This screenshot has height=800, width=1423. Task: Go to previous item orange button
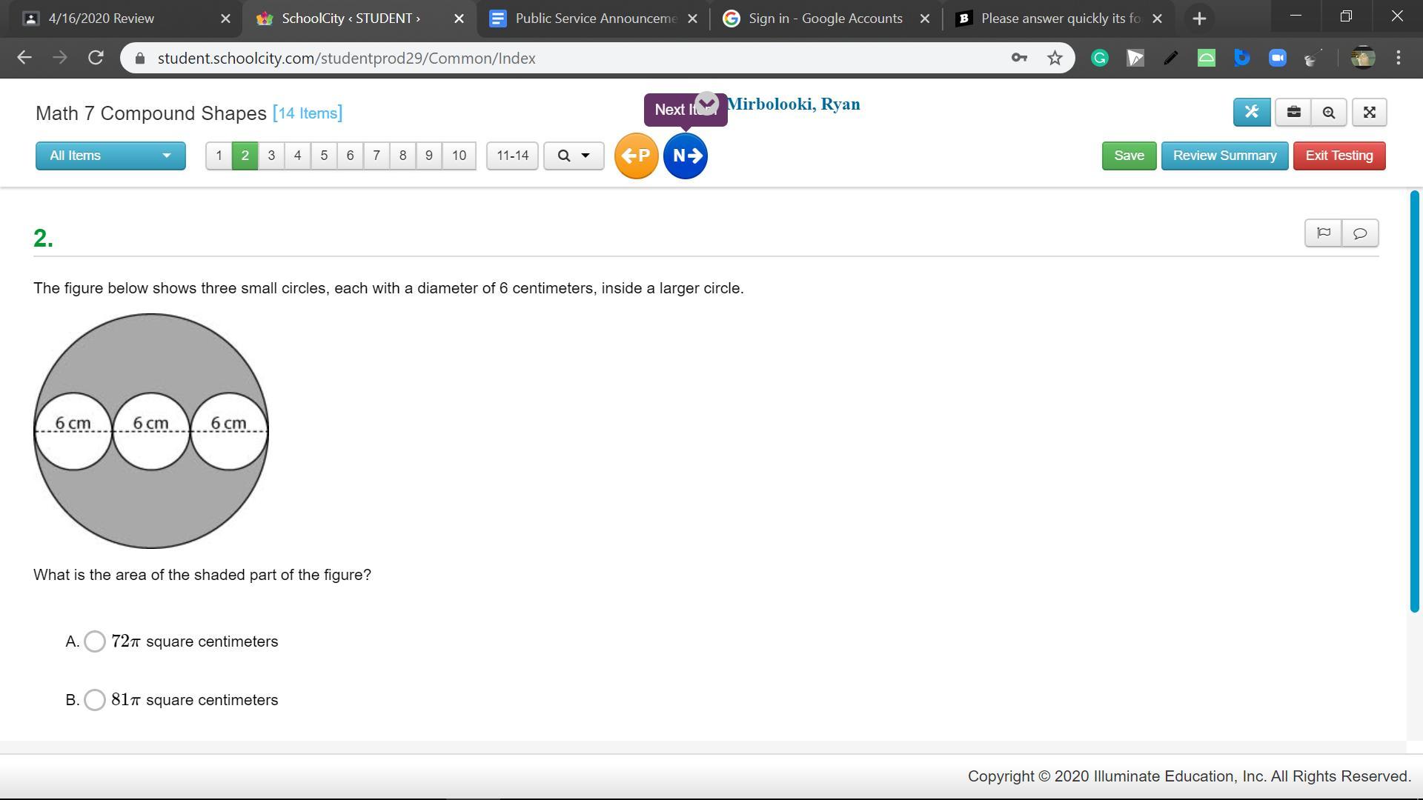pos(636,156)
